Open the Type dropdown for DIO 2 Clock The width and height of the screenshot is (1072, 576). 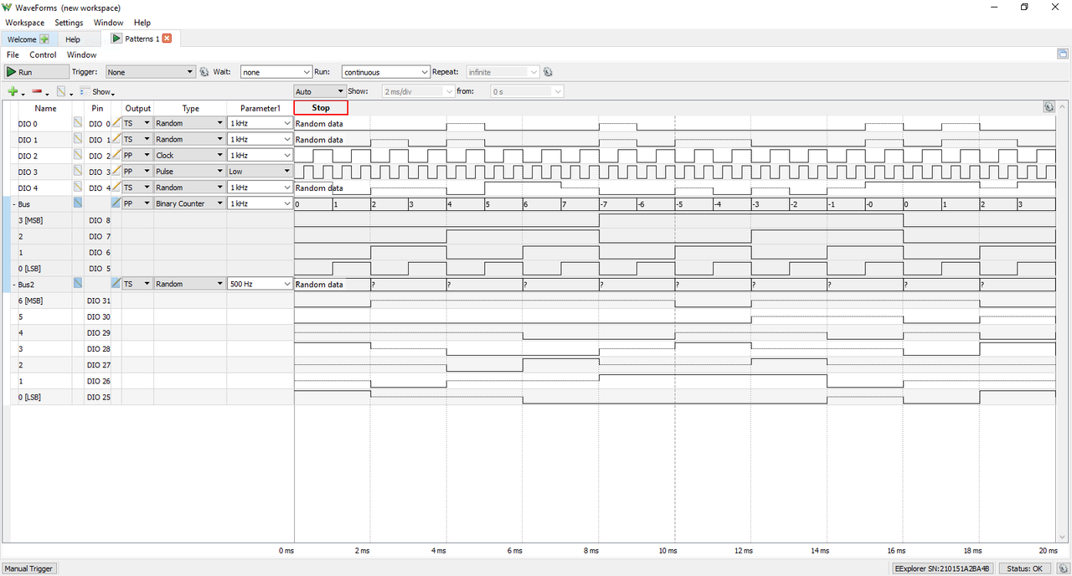coord(189,156)
